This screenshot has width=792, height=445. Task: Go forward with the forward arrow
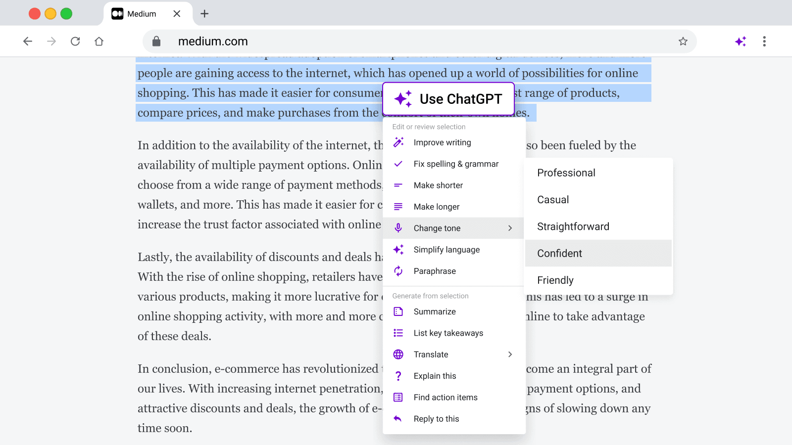click(x=51, y=42)
